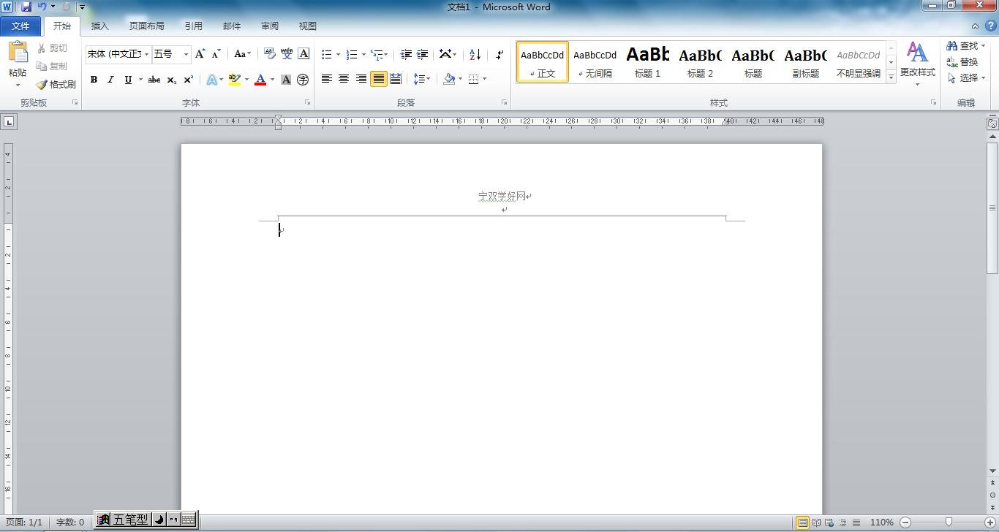Viewport: 999px width, 532px height.
Task: Click the 替换 (Replace) button
Action: [x=962, y=61]
